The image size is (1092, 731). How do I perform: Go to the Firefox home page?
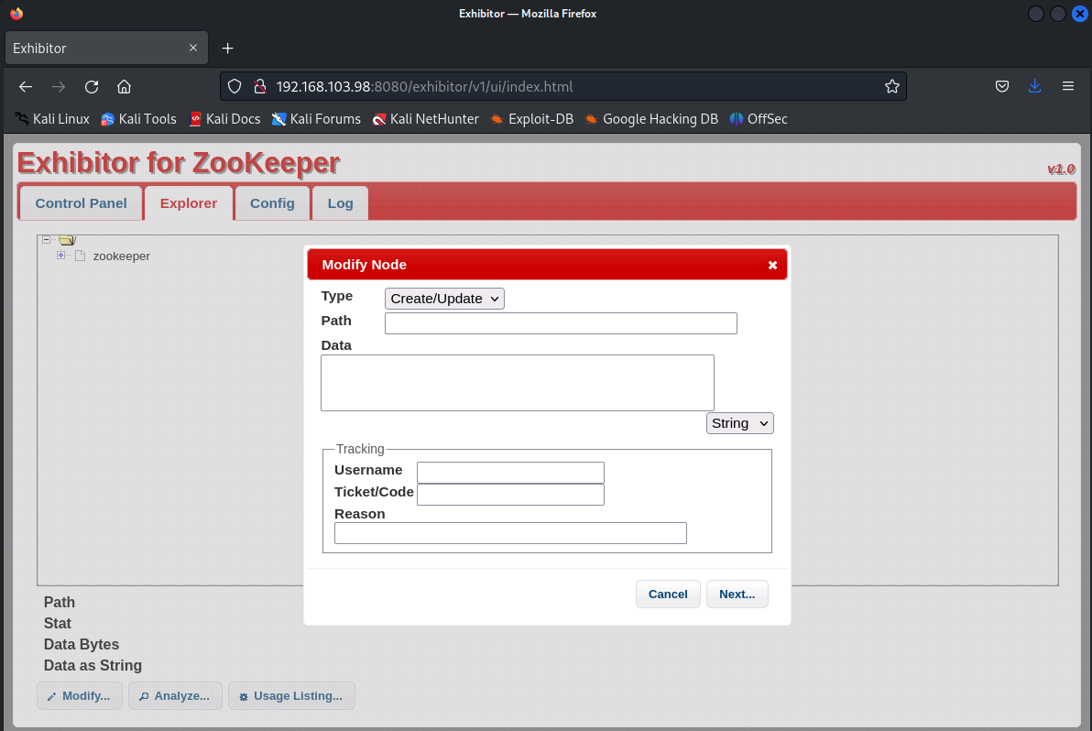pyautogui.click(x=124, y=86)
